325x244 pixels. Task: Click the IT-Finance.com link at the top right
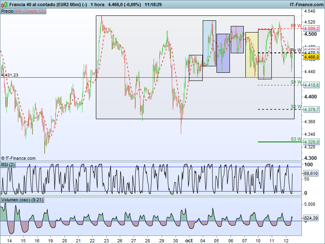[x=307, y=4]
